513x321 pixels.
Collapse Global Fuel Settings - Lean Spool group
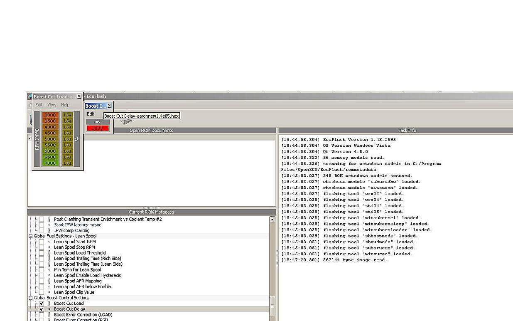pos(31,236)
